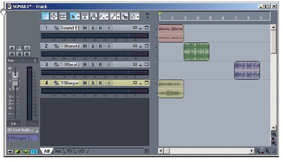Click the Mute tool circle-slash icon
Screen dimensions: 283x162
point(133,17)
